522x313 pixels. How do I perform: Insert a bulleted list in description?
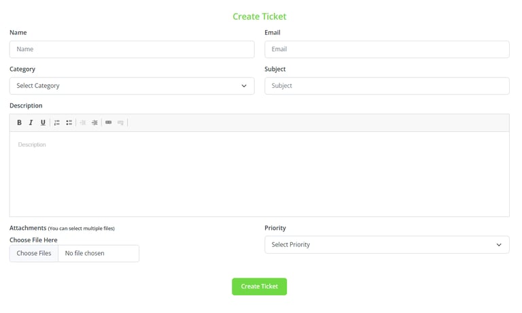(69, 122)
